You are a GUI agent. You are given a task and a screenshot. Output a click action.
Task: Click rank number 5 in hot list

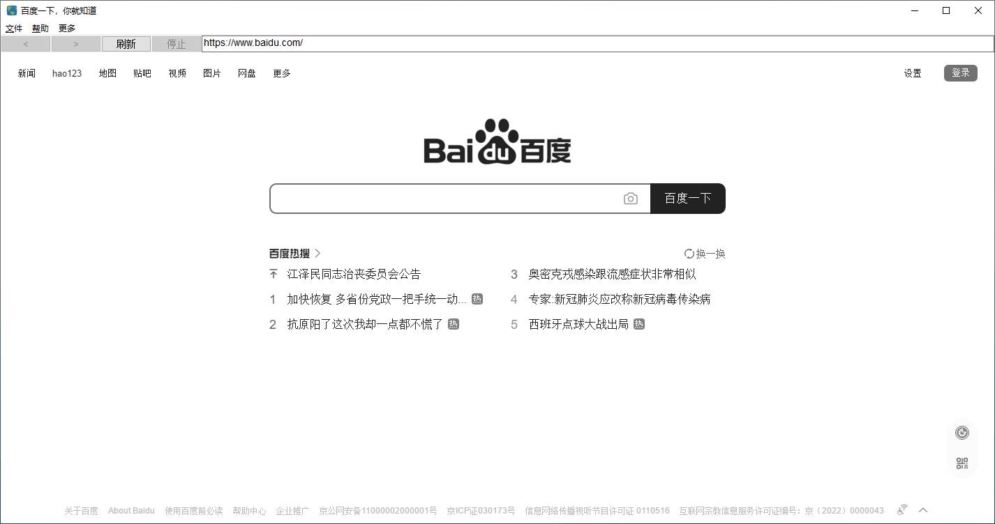514,325
